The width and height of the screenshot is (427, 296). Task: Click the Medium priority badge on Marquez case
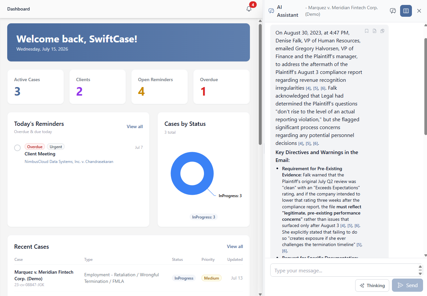(x=212, y=278)
